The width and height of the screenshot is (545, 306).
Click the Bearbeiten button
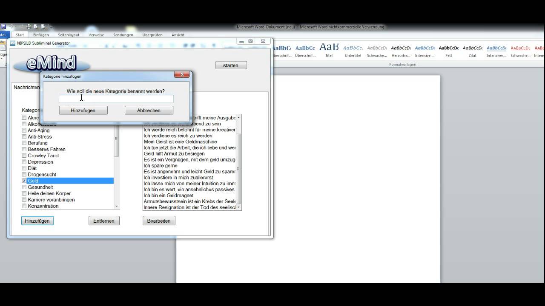click(159, 221)
